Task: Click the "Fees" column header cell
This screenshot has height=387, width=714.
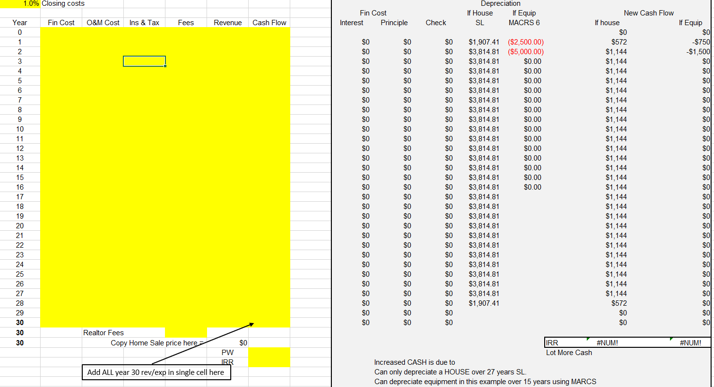Action: tap(186, 22)
